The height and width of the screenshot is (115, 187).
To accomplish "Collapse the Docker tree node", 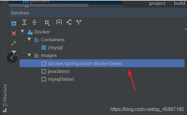I will pyautogui.click(x=22, y=31).
